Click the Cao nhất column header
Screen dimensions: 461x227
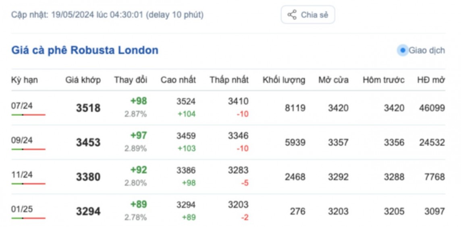(178, 80)
